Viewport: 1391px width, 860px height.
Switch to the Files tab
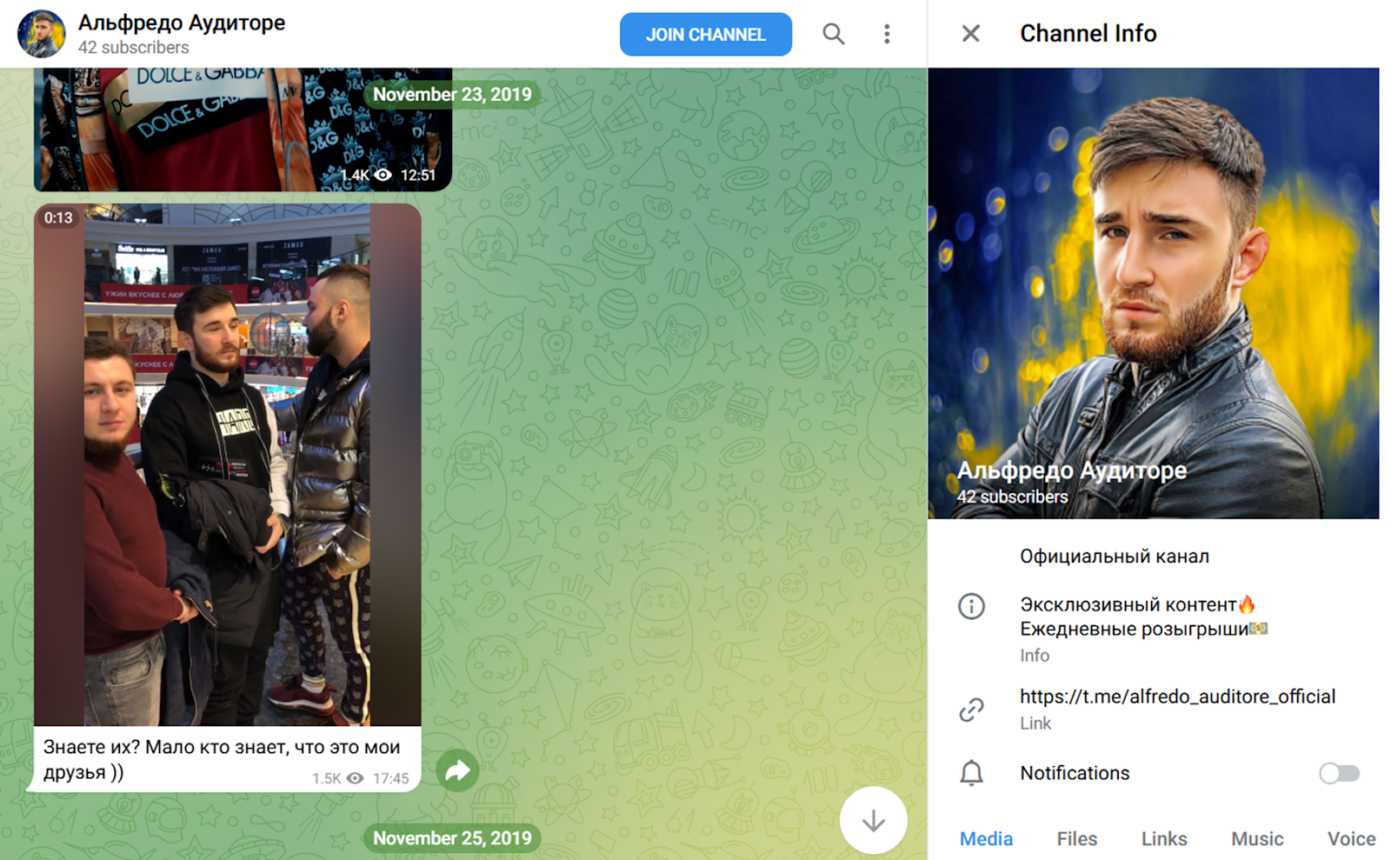pos(1076,838)
